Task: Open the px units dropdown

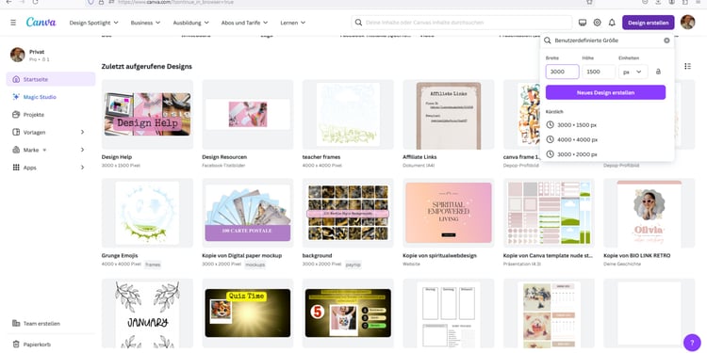Action: tap(633, 72)
